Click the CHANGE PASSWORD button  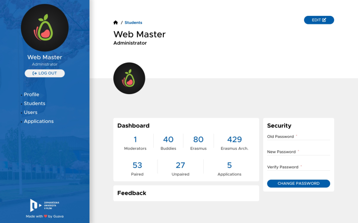click(299, 184)
